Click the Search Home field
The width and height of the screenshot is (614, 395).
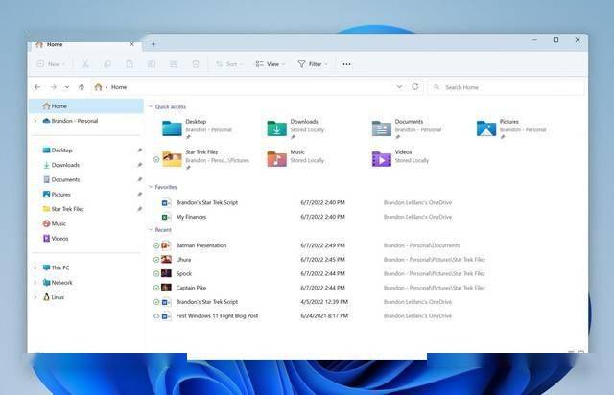click(x=508, y=87)
